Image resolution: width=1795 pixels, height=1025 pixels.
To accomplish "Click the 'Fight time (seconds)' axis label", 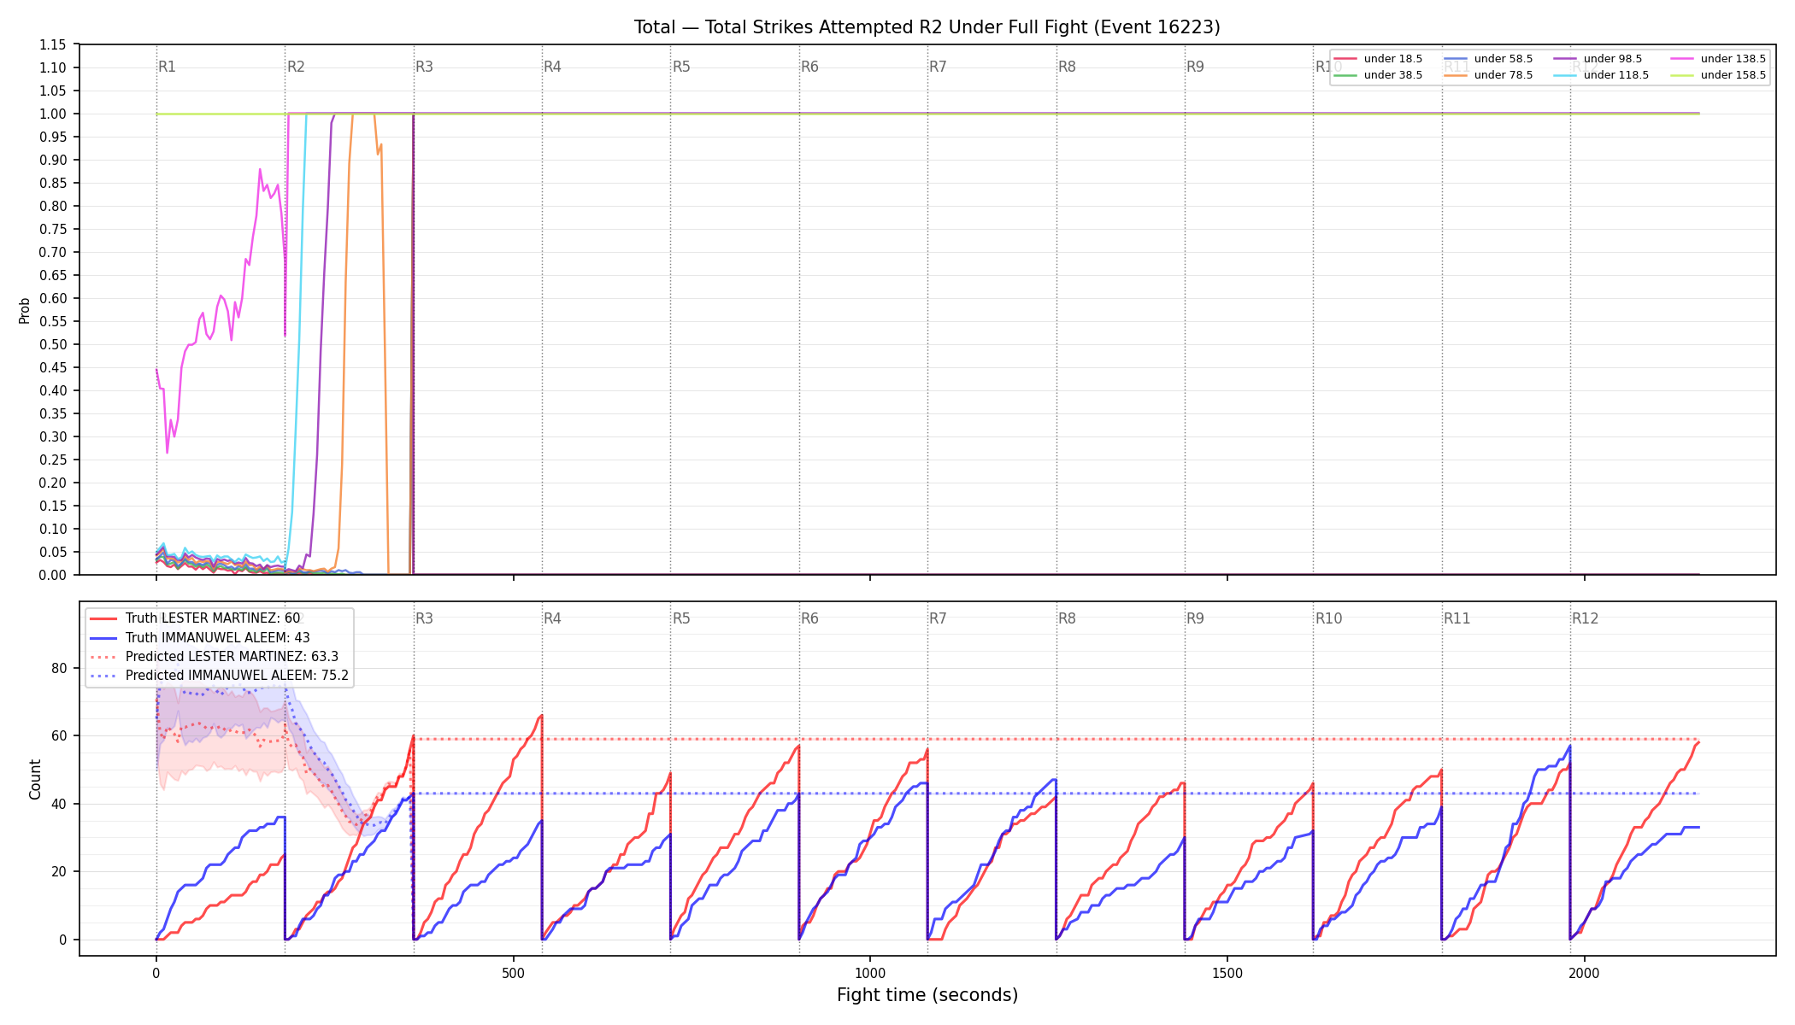I will pyautogui.click(x=927, y=995).
